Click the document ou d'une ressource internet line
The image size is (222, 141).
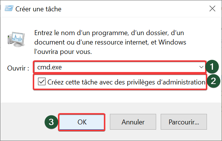110,42
